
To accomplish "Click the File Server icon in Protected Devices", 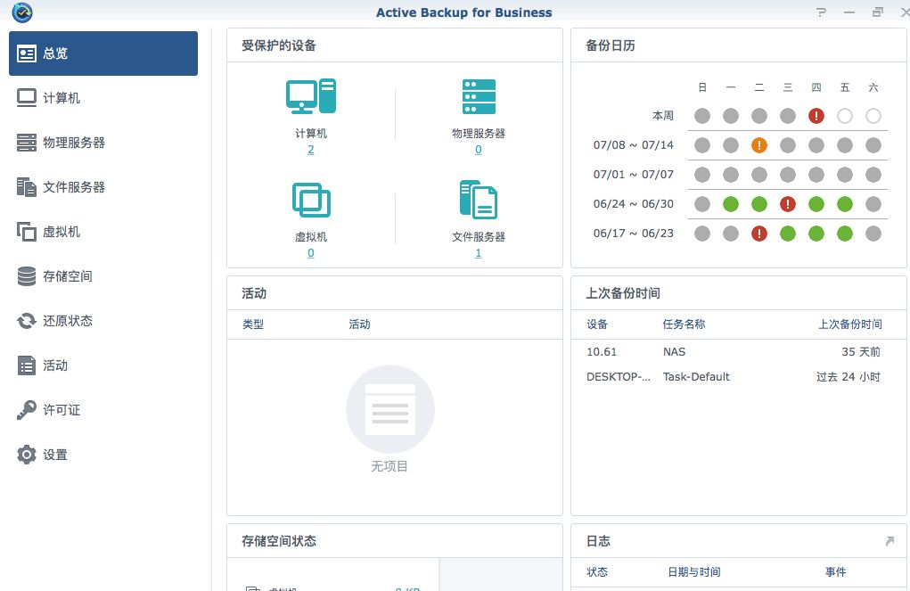I will click(x=479, y=200).
